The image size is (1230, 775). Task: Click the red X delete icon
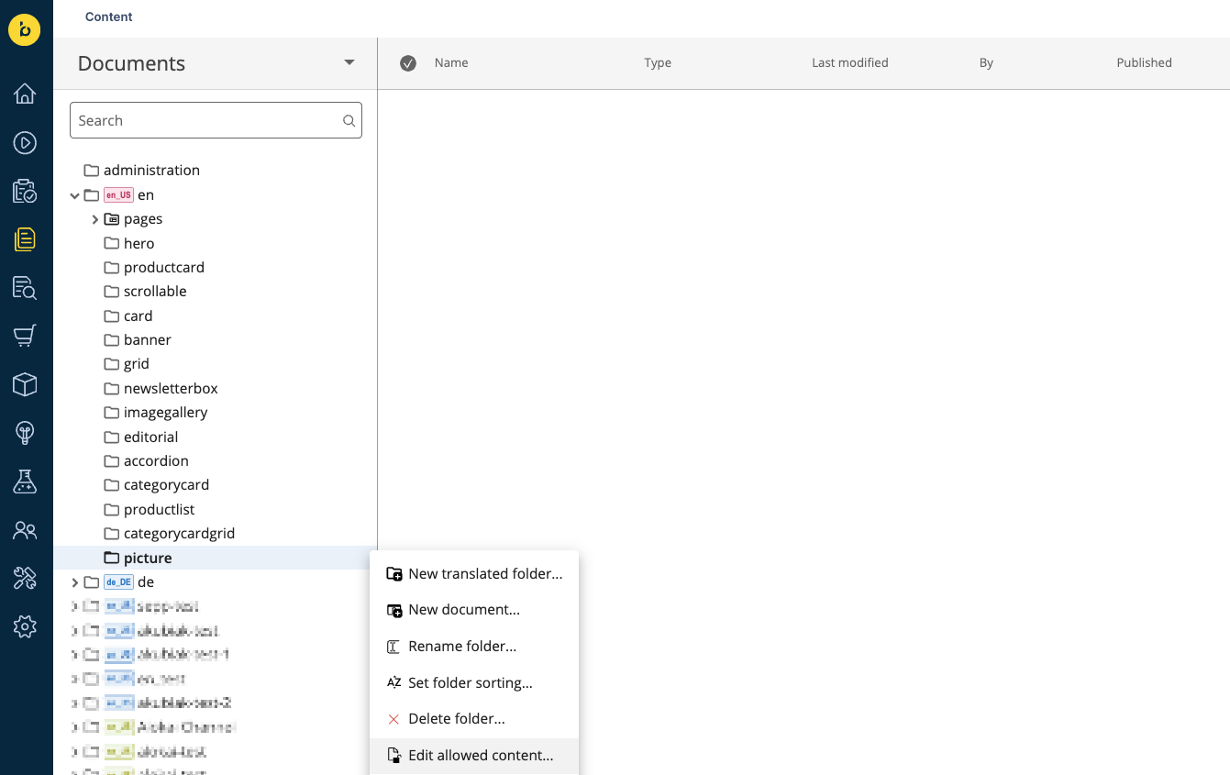[x=393, y=719]
